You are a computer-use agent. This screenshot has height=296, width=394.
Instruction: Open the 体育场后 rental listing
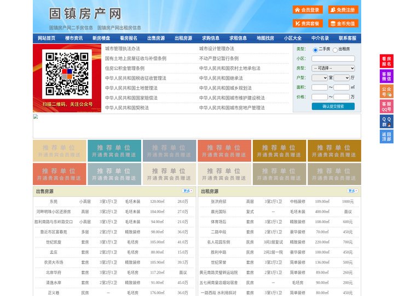(x=218, y=222)
